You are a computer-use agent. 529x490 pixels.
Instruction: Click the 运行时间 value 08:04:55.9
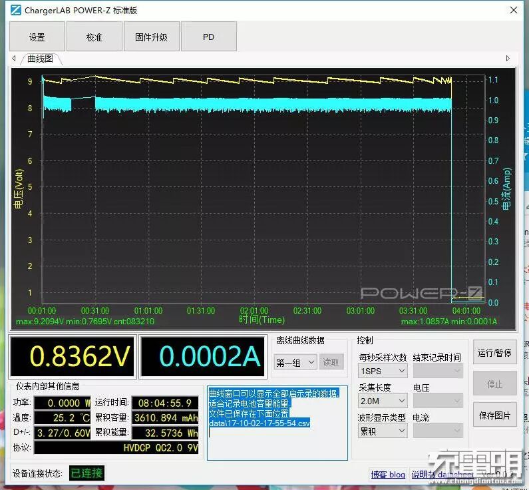coord(165,403)
